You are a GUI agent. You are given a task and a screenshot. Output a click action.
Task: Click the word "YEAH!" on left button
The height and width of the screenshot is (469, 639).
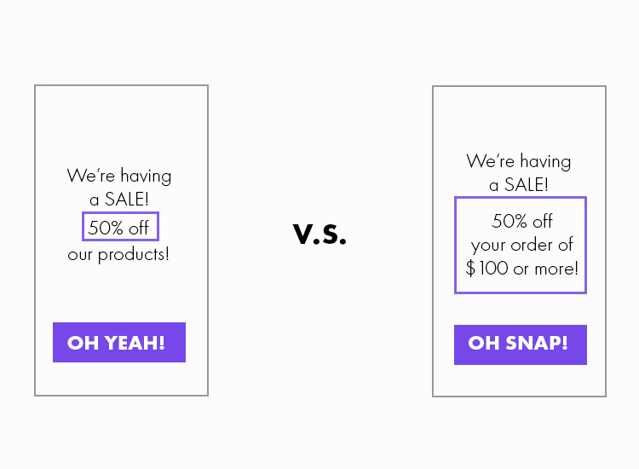click(135, 343)
